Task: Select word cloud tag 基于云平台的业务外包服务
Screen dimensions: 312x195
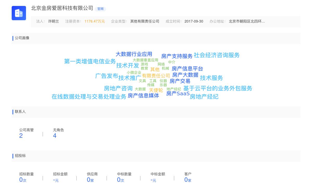Action: tap(218, 88)
